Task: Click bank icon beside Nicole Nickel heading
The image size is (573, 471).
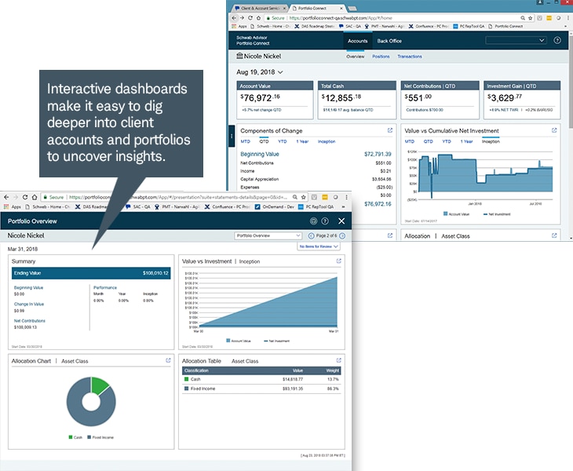Action: [x=239, y=56]
